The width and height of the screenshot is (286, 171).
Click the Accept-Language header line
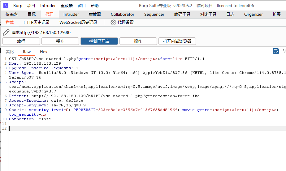pos(47,105)
